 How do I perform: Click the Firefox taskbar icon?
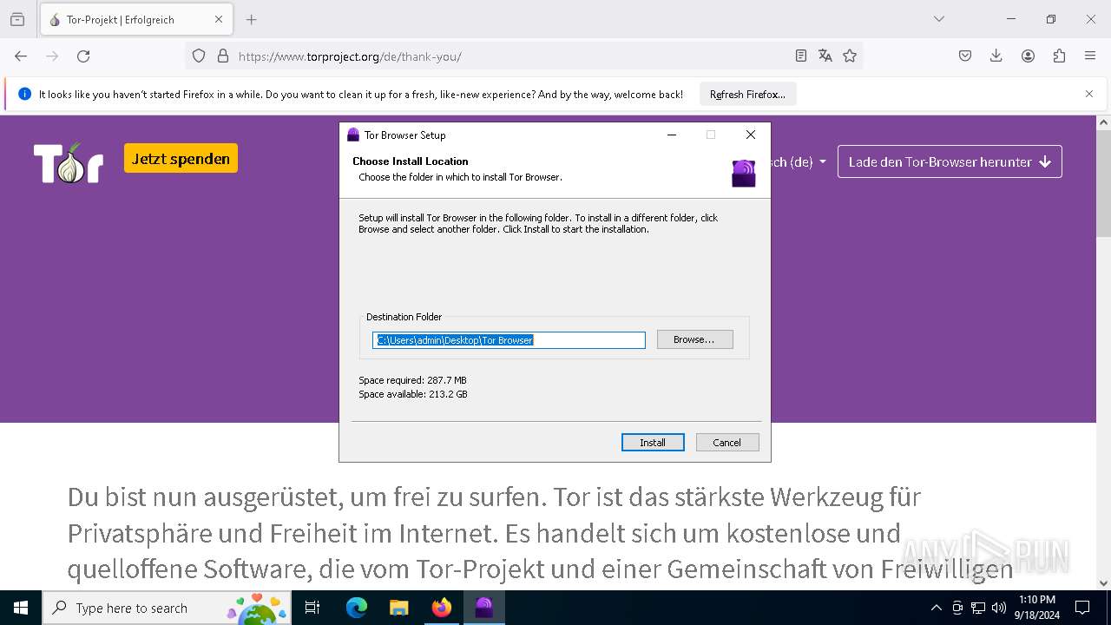[x=442, y=608]
